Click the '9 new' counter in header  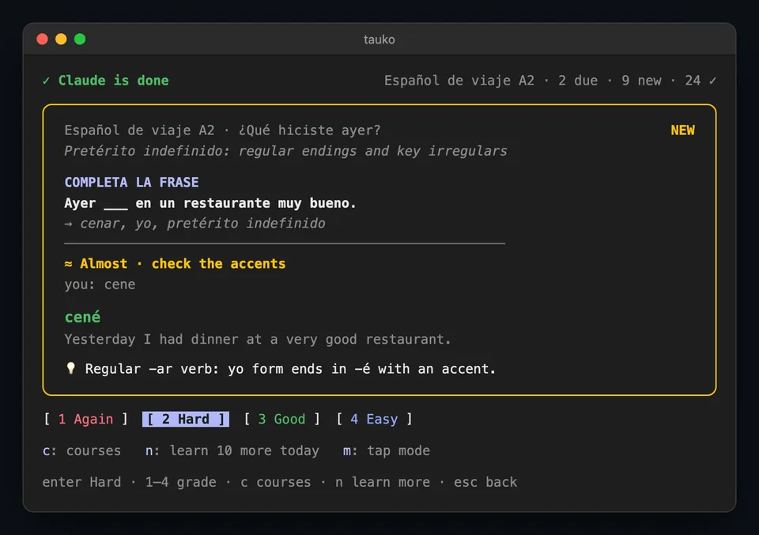point(641,81)
